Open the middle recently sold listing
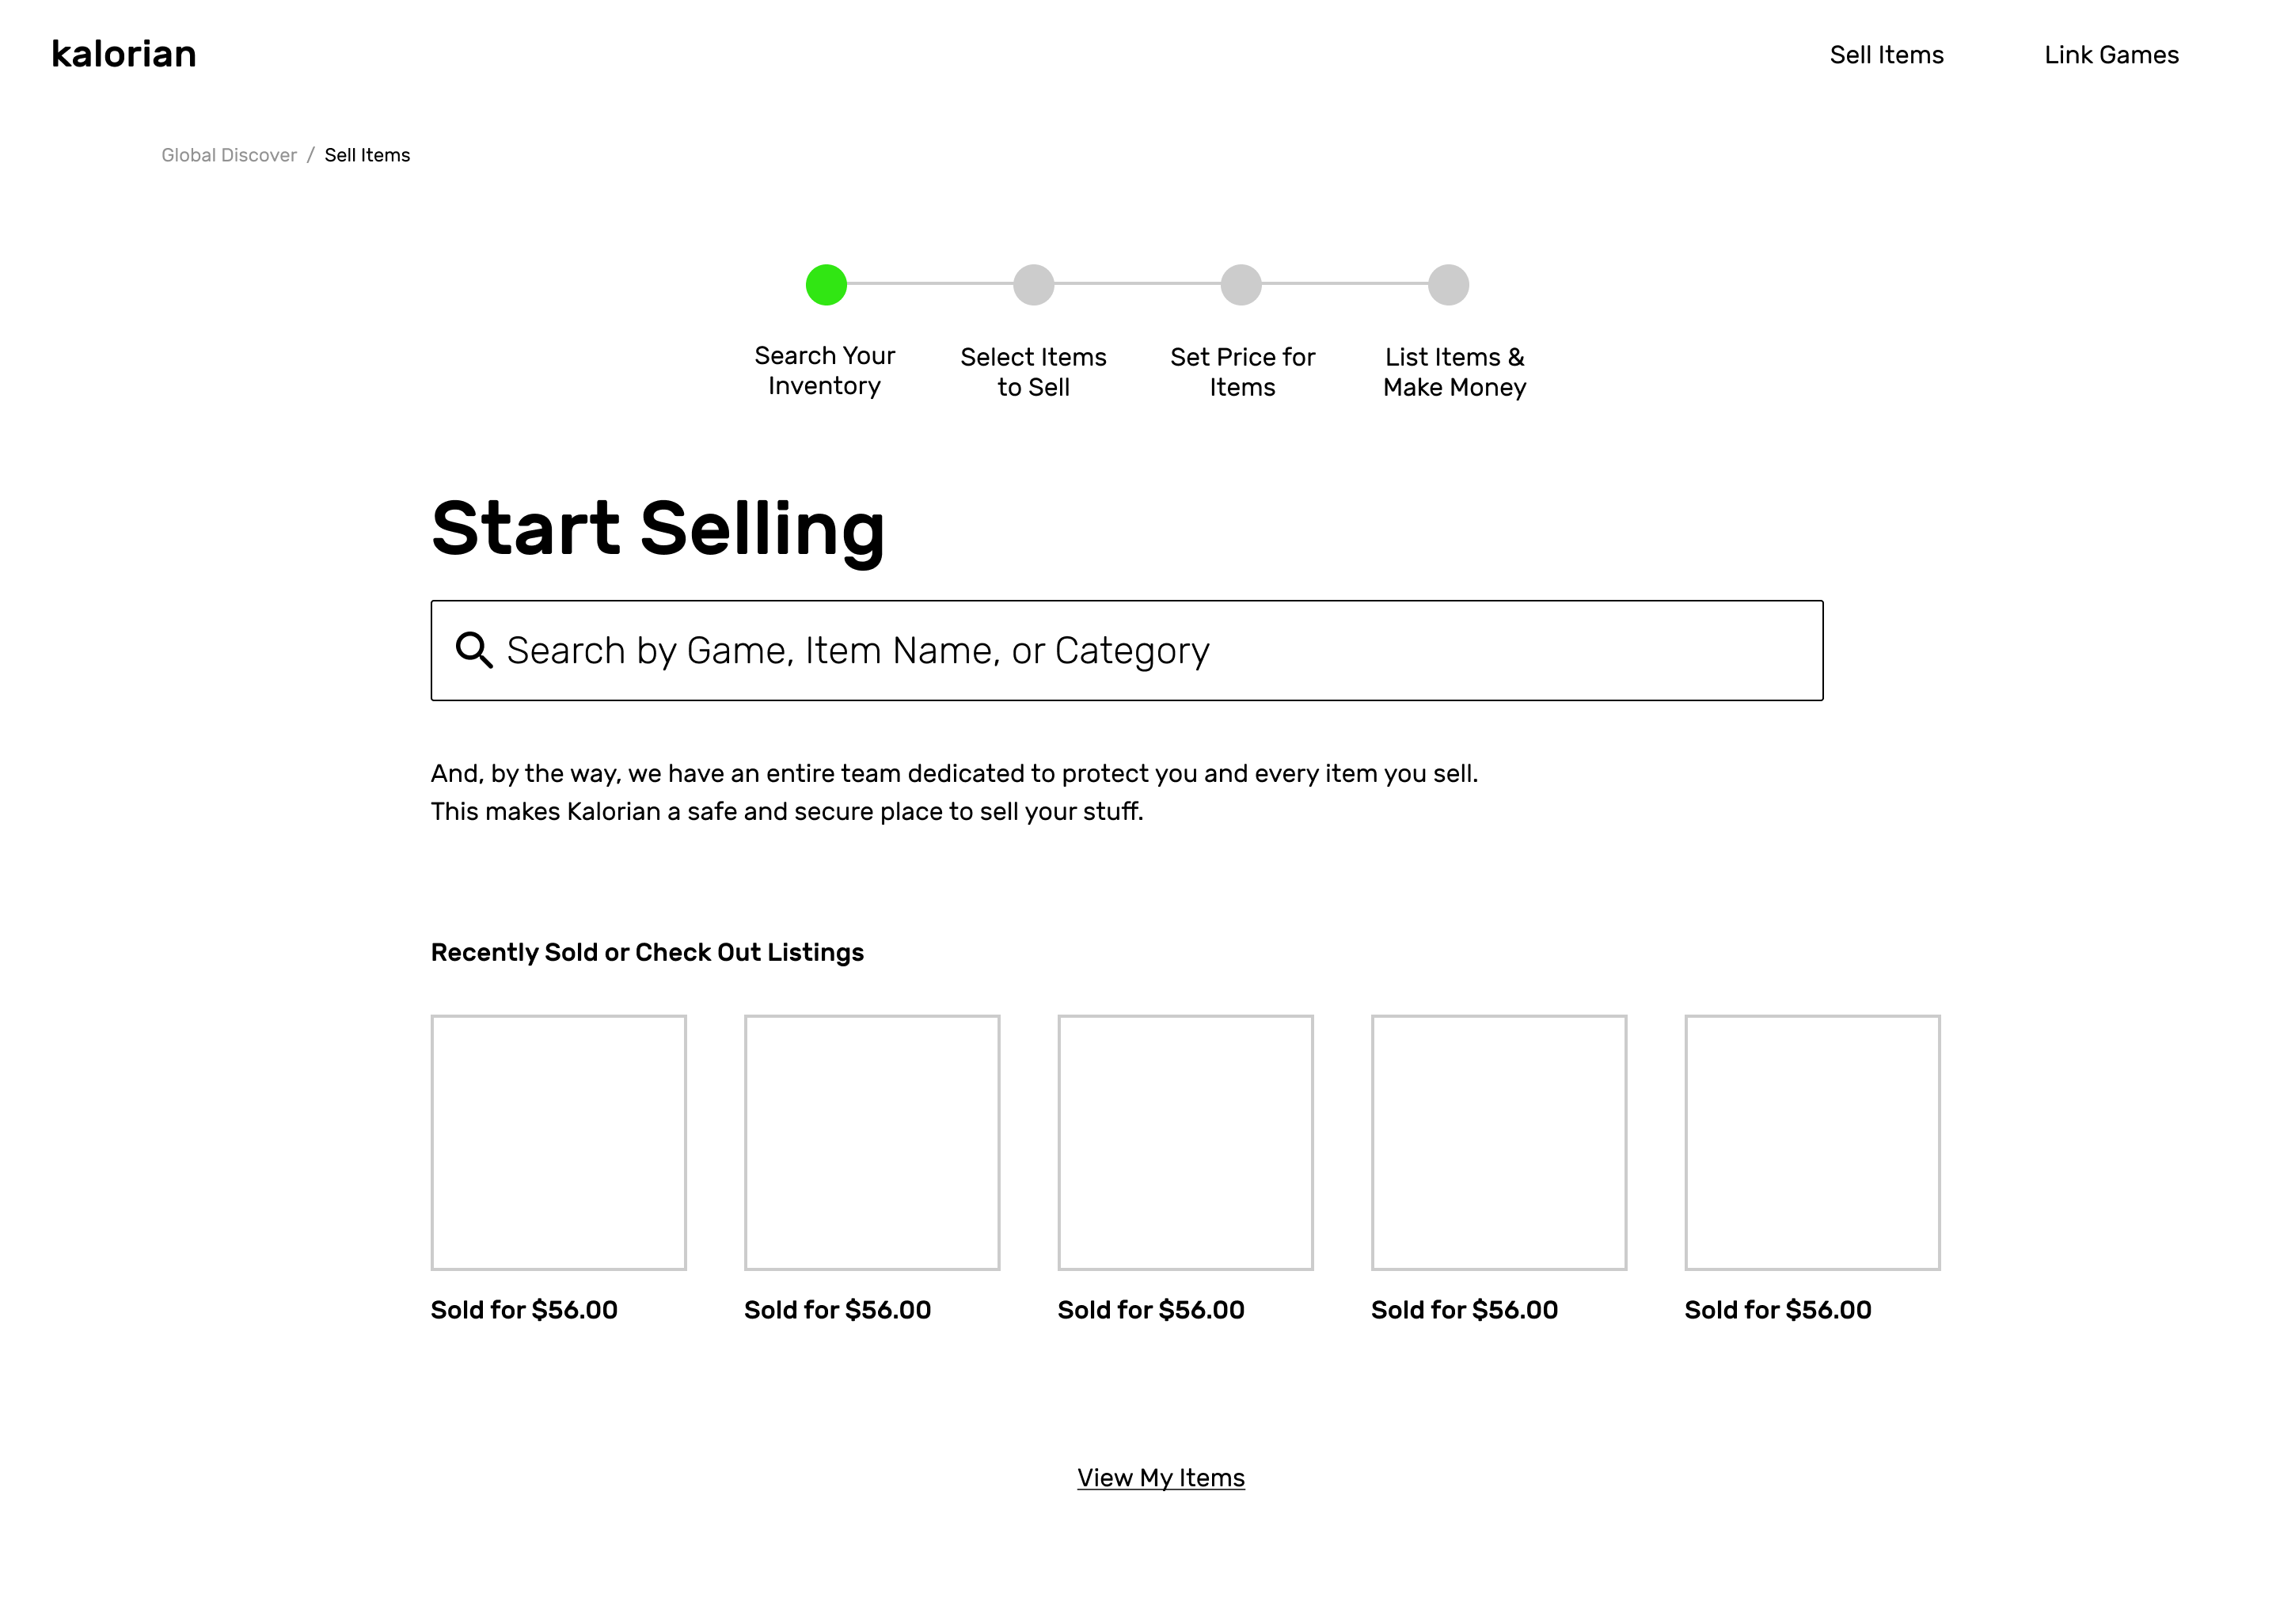This screenshot has height=1624, width=2280. tap(1185, 1140)
